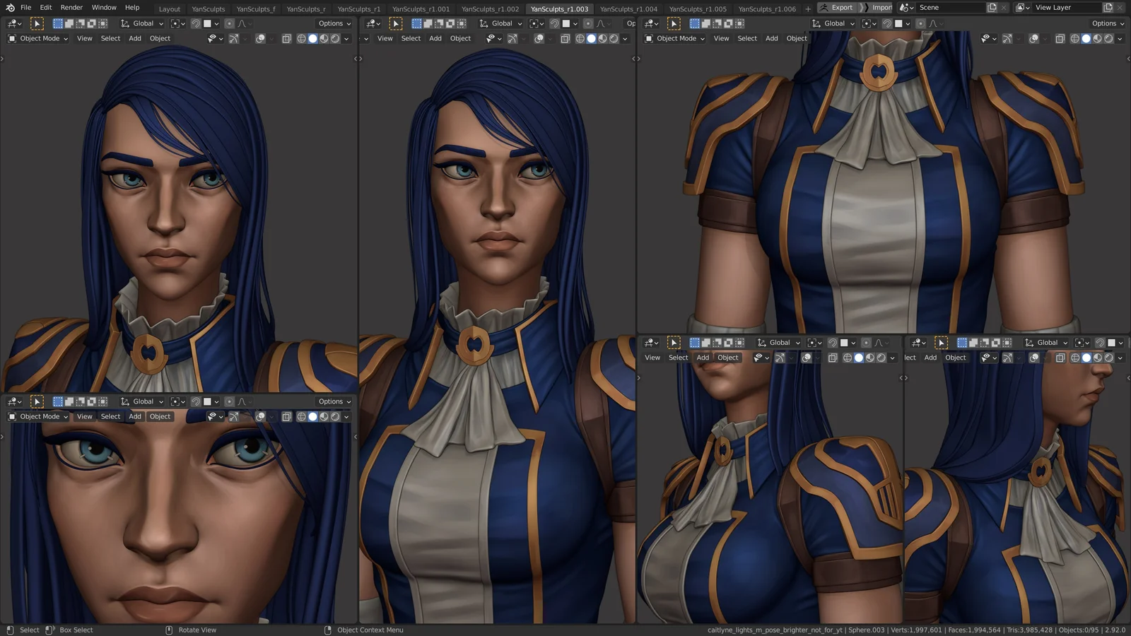Toggle X-Ray mode in the viewport
This screenshot has height=636, width=1131.
pyautogui.click(x=286, y=39)
